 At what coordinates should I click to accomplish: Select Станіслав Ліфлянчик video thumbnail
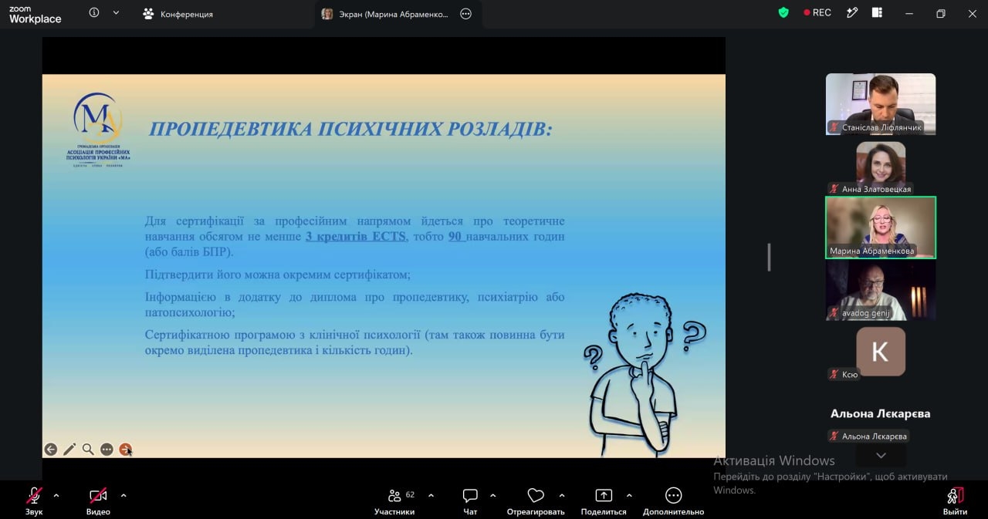coord(881,104)
